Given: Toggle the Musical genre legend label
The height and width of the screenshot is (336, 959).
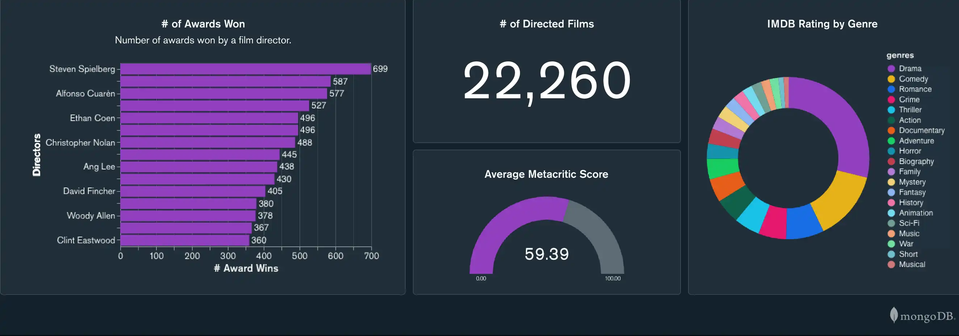Looking at the screenshot, I should (912, 264).
